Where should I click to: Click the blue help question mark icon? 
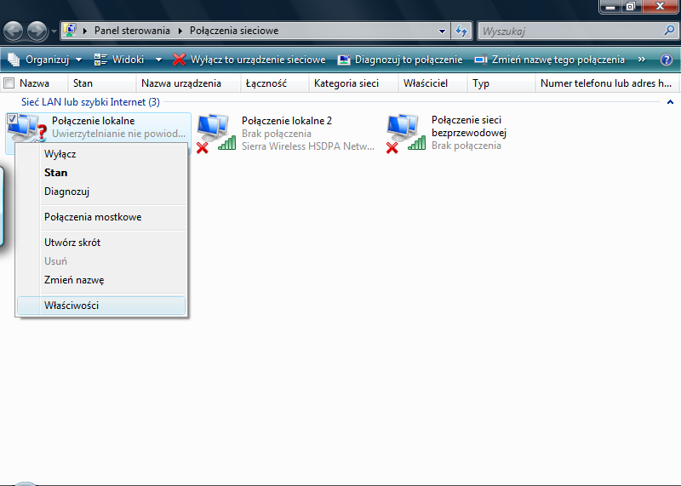tap(667, 60)
